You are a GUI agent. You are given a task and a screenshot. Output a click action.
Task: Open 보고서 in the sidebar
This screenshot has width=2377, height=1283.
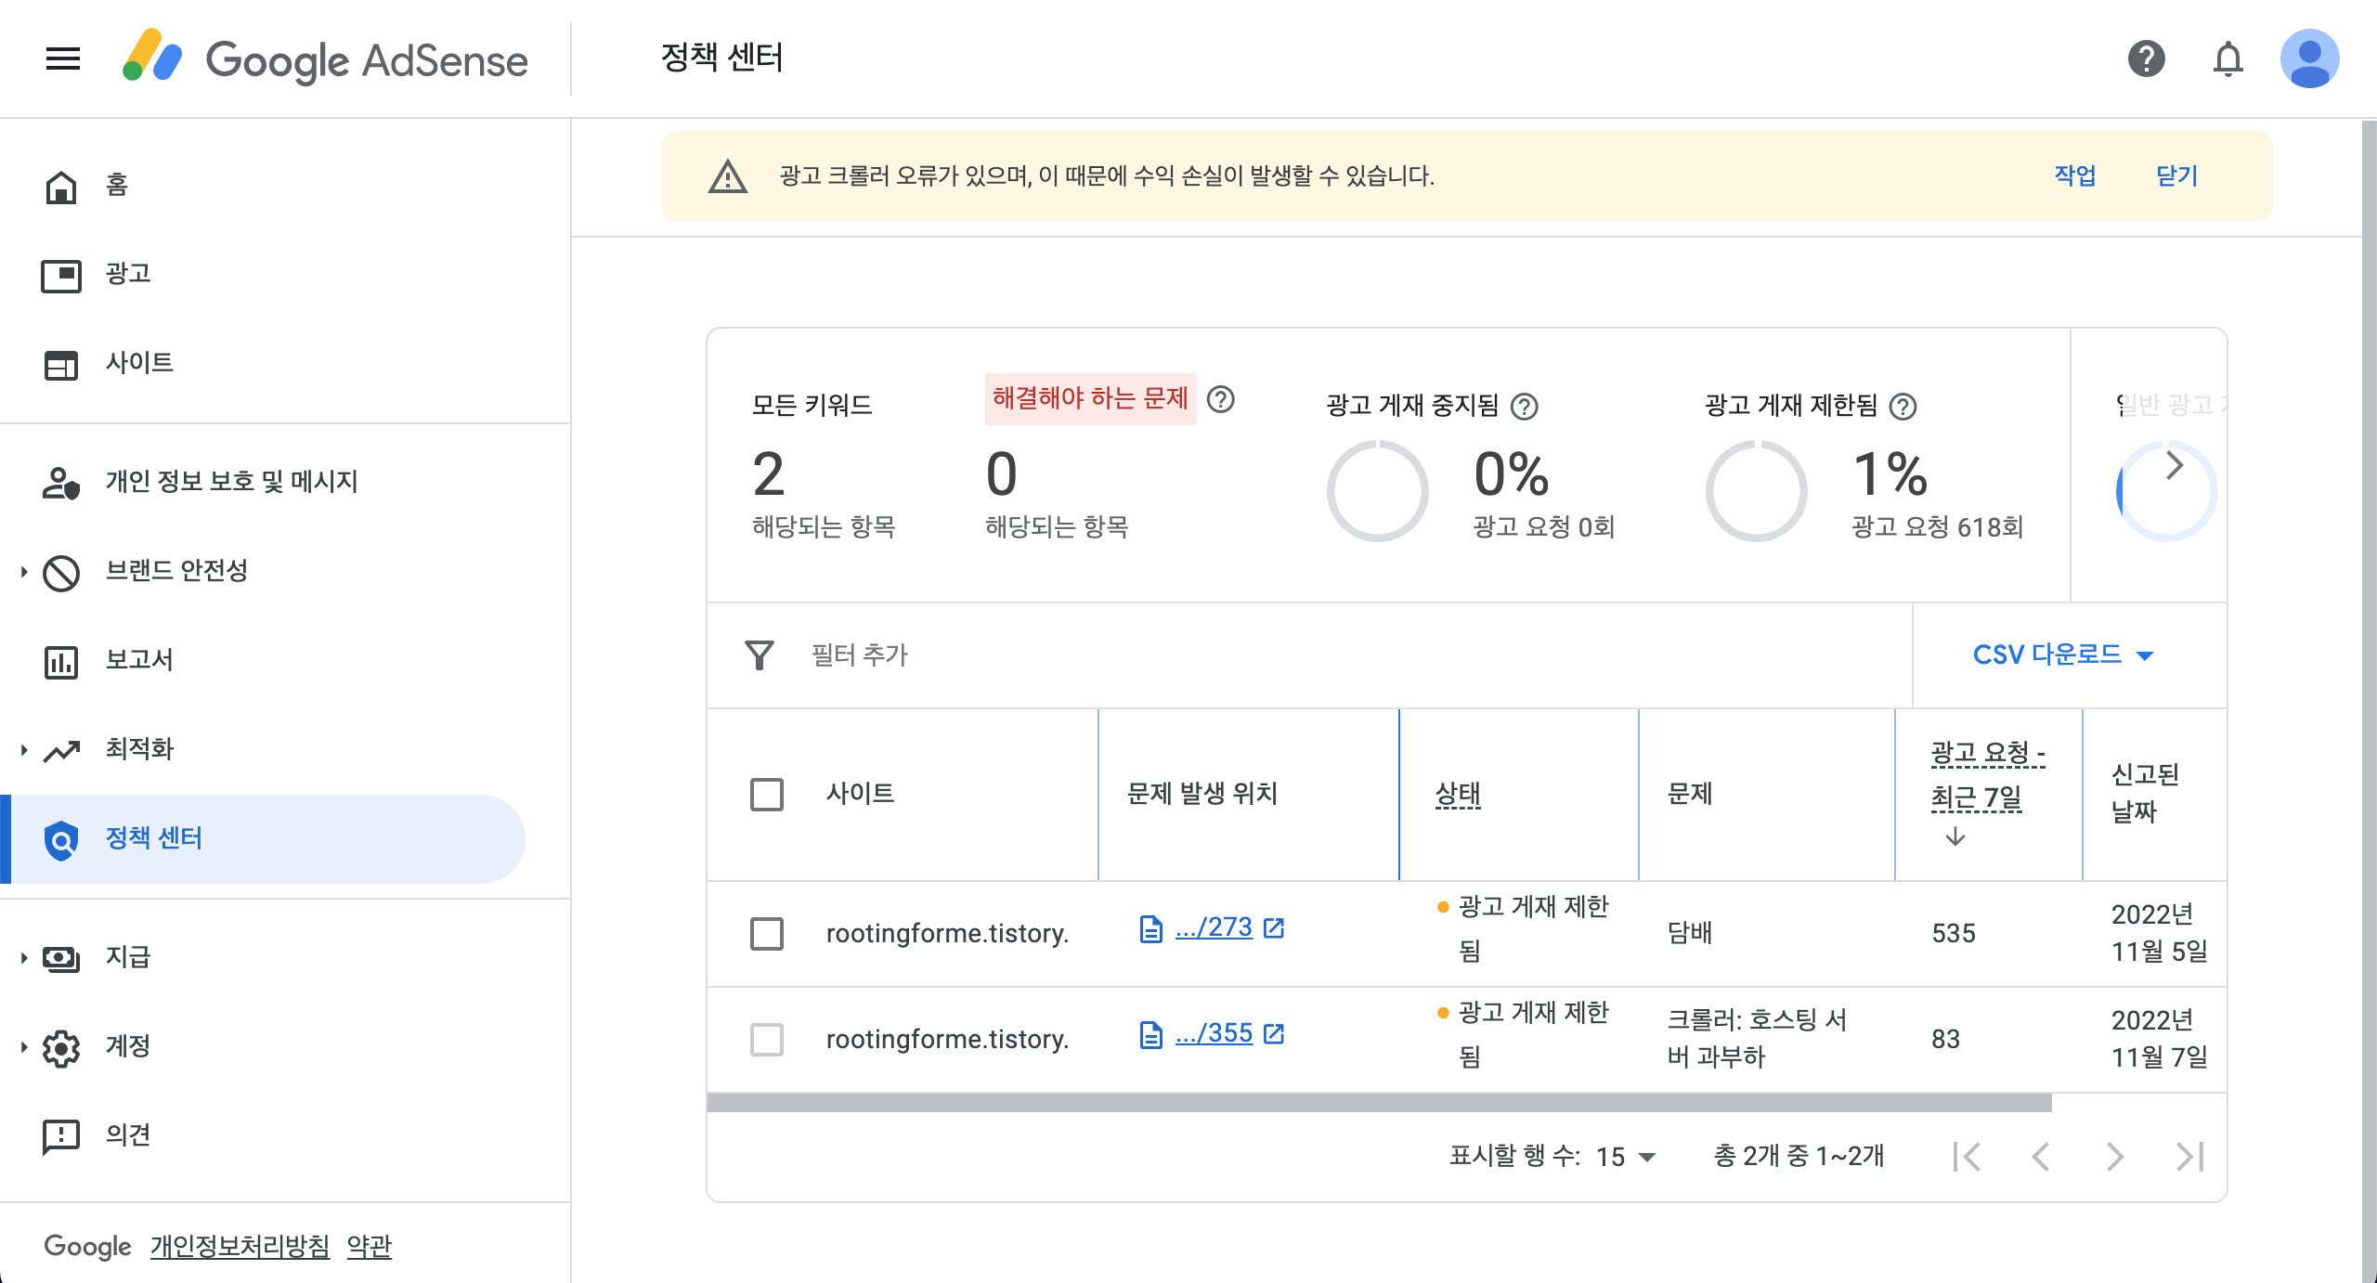click(x=139, y=660)
